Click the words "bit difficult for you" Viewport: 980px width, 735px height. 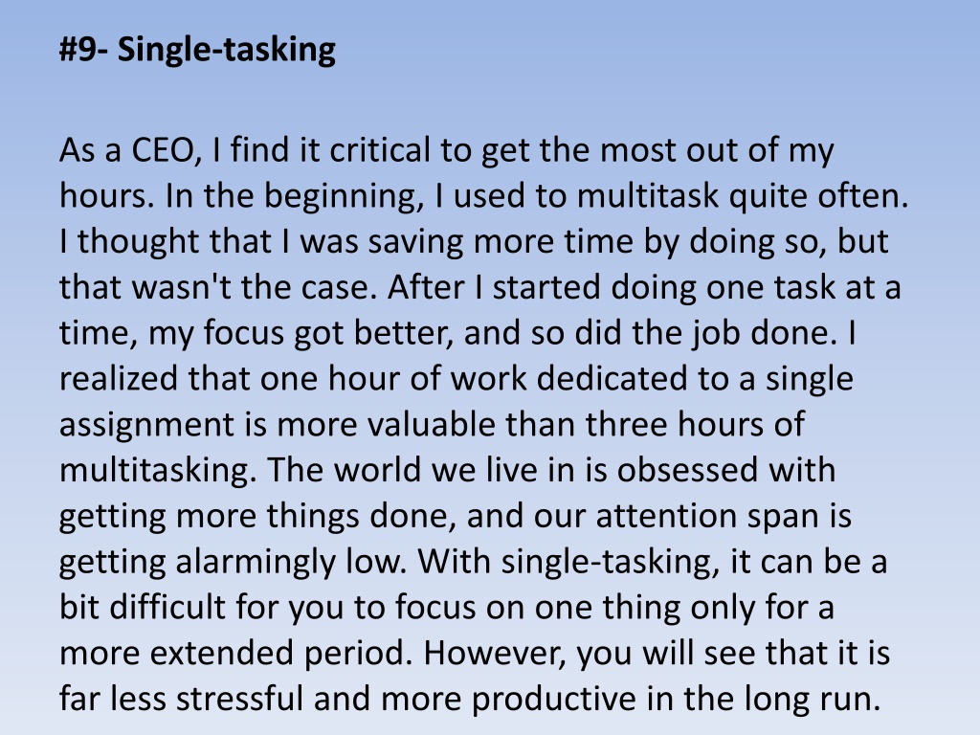coord(201,607)
